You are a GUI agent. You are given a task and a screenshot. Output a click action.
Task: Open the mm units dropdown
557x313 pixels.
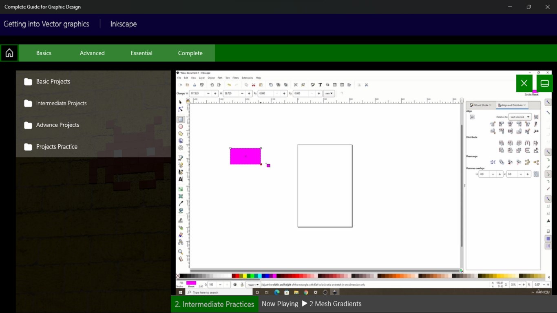click(329, 93)
